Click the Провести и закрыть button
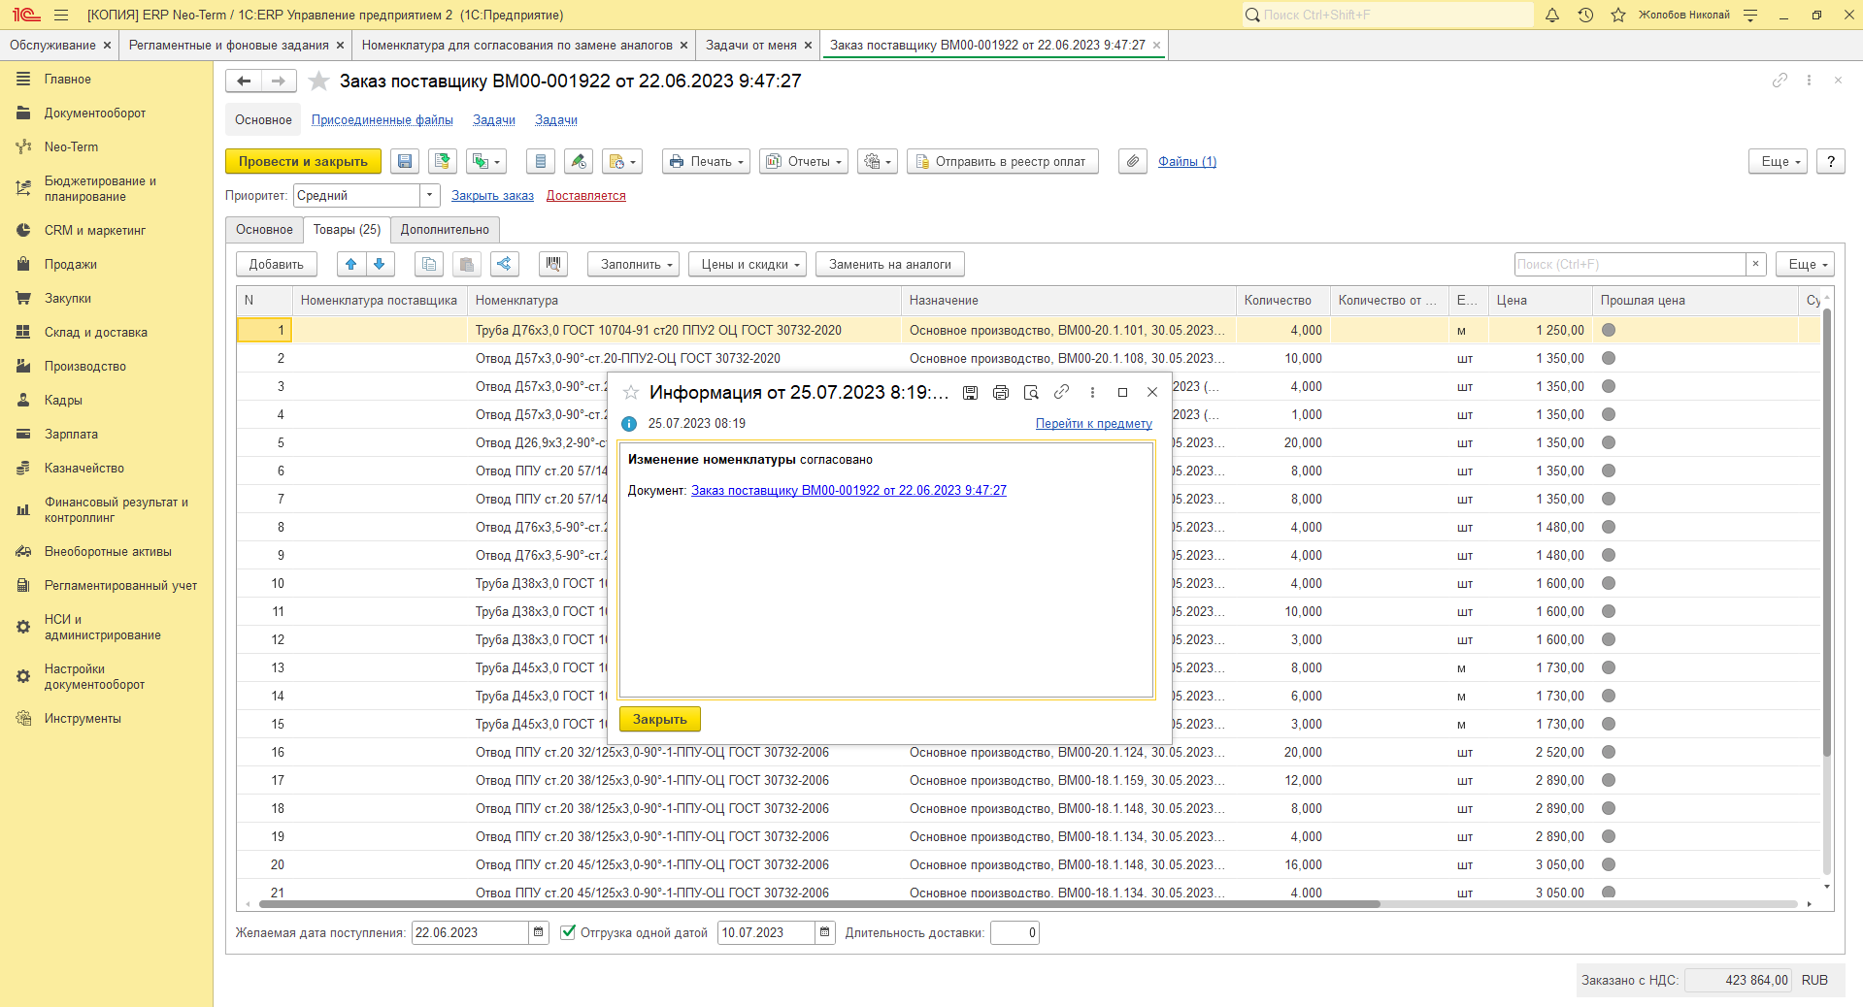Image resolution: width=1863 pixels, height=1007 pixels. (x=303, y=162)
